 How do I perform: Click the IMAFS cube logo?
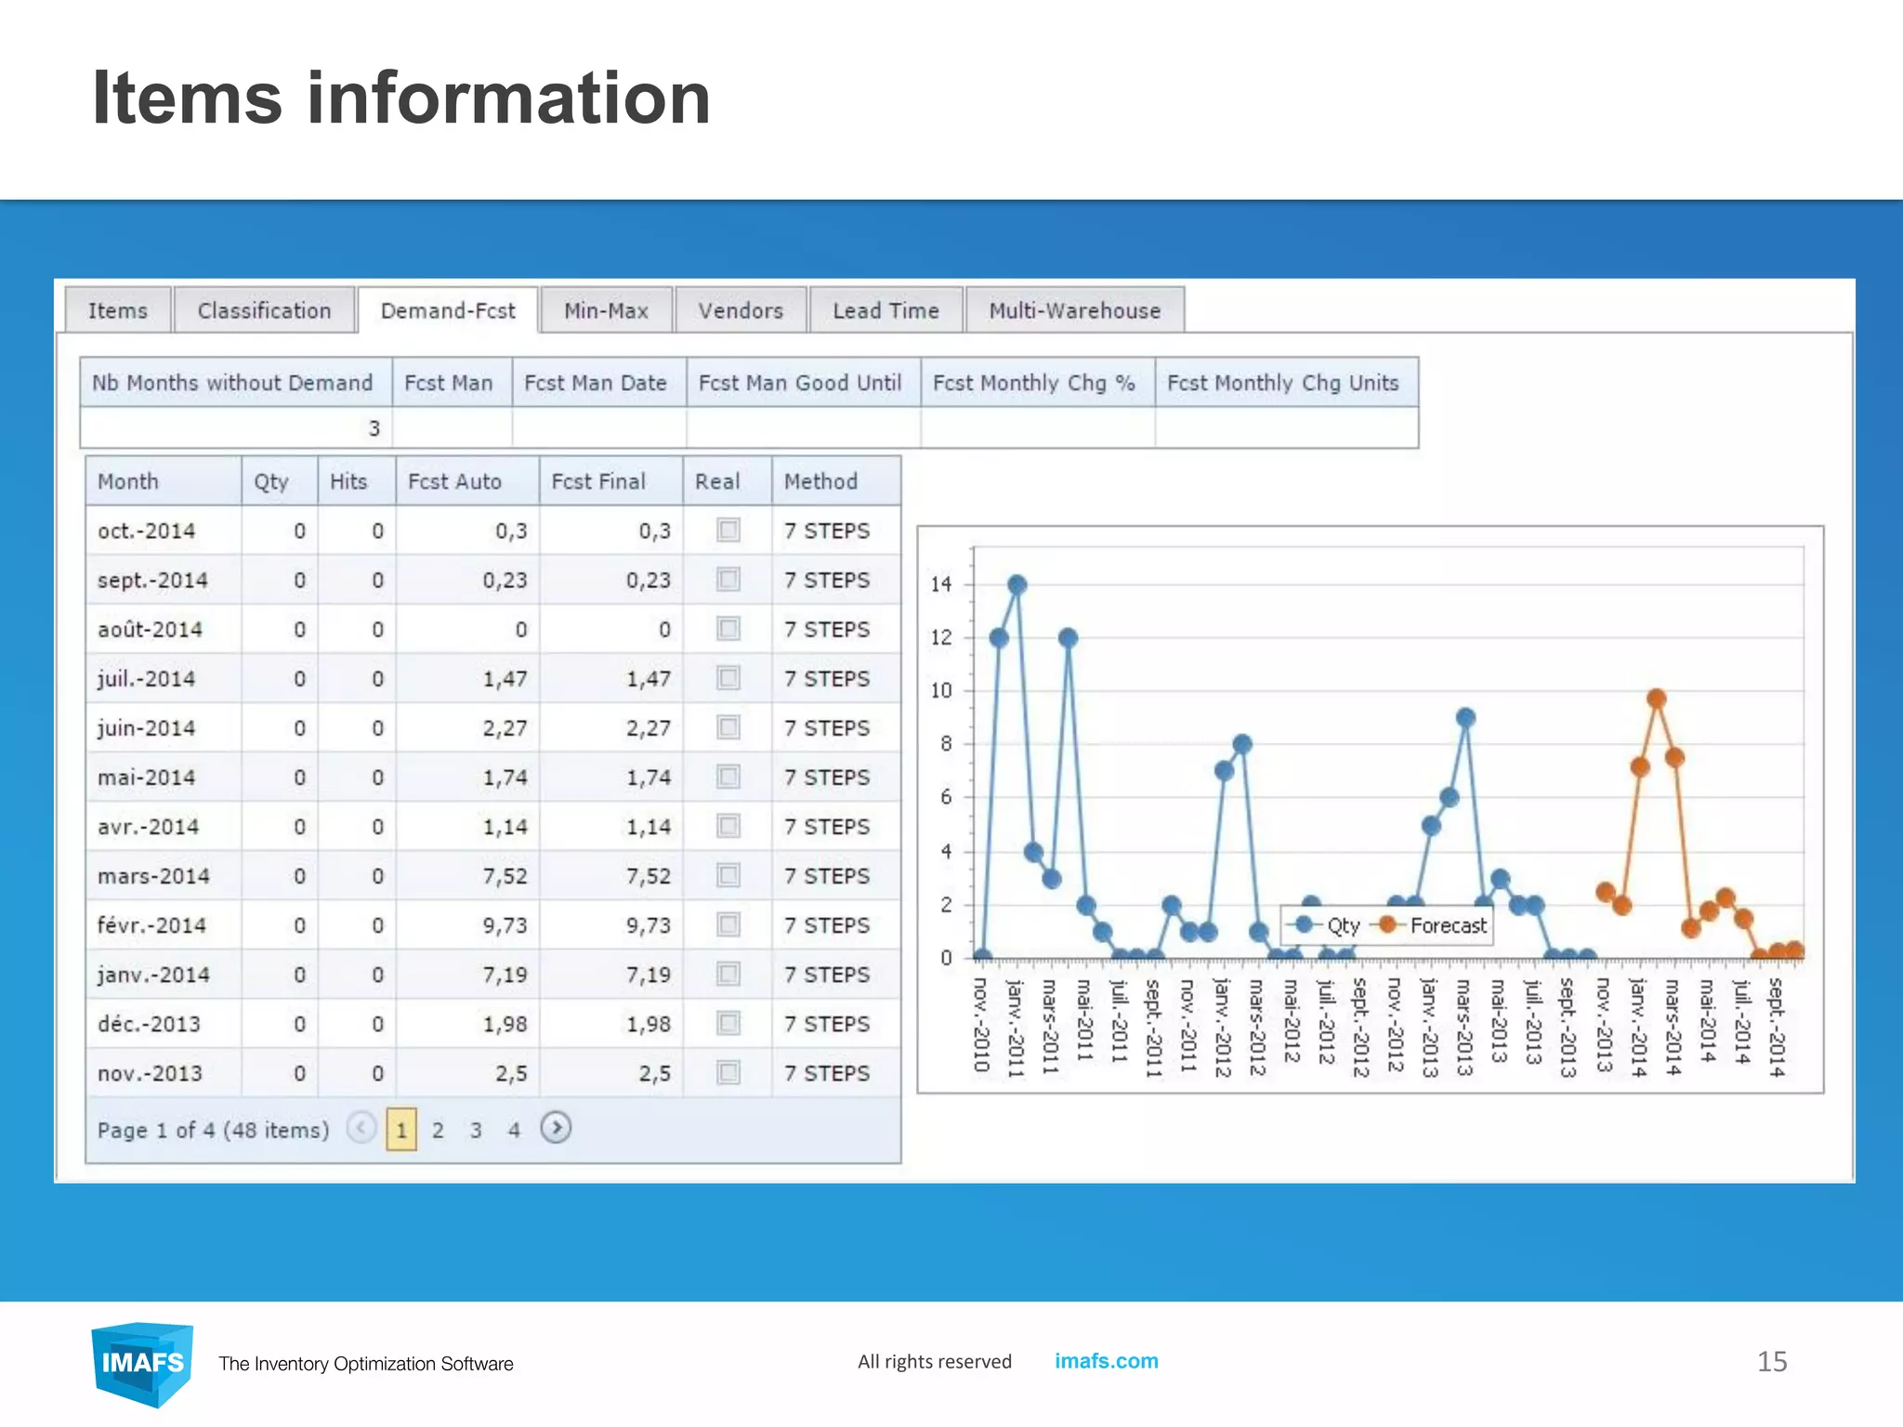coord(142,1363)
